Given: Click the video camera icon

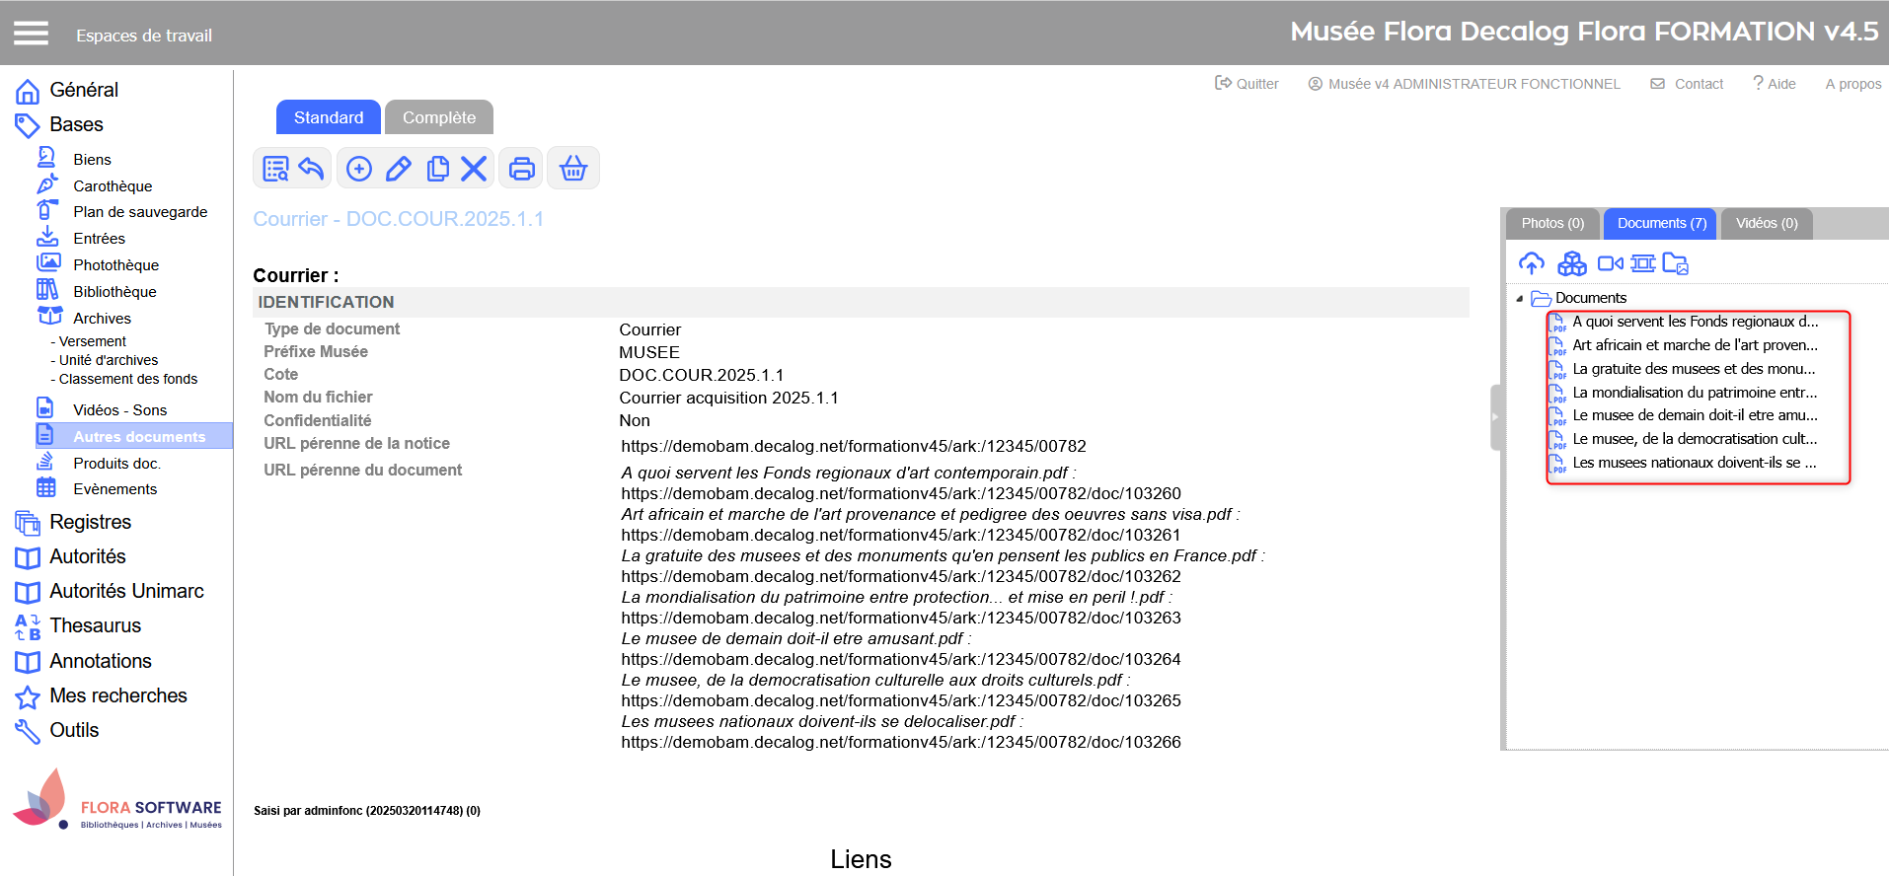Looking at the screenshot, I should pos(1610,263).
